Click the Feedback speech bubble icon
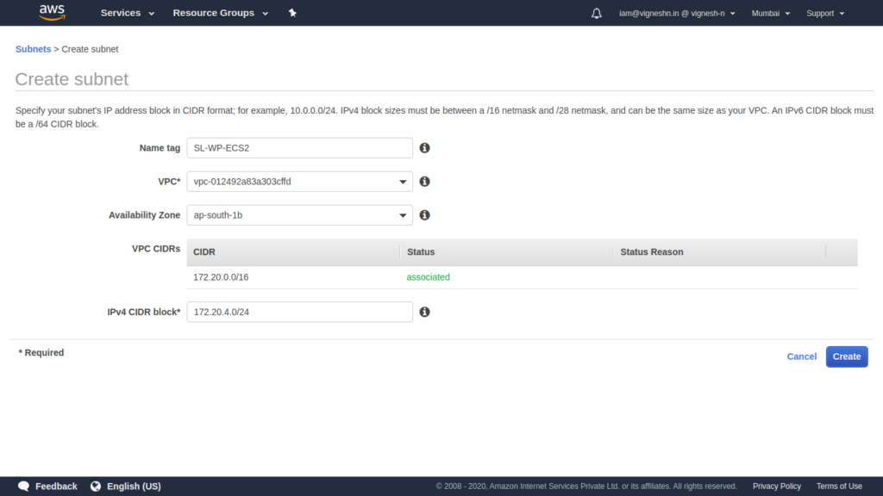This screenshot has width=883, height=496. [x=23, y=487]
